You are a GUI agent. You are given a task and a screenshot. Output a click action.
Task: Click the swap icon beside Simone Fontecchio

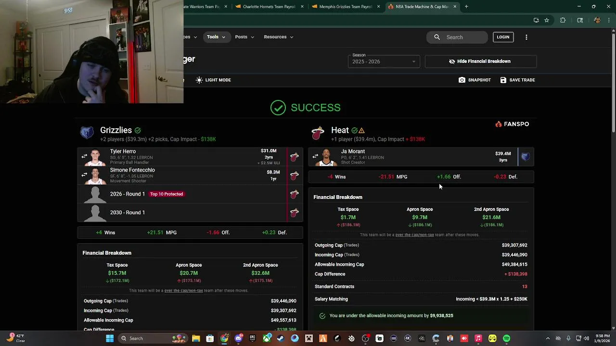84,175
